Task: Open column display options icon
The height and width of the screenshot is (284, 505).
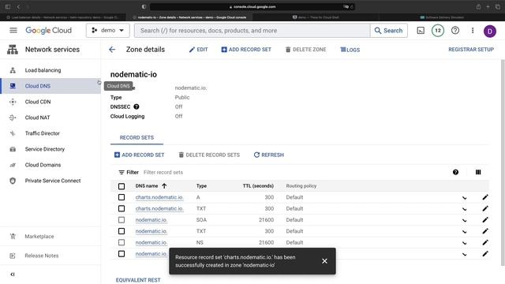Action: [x=478, y=172]
